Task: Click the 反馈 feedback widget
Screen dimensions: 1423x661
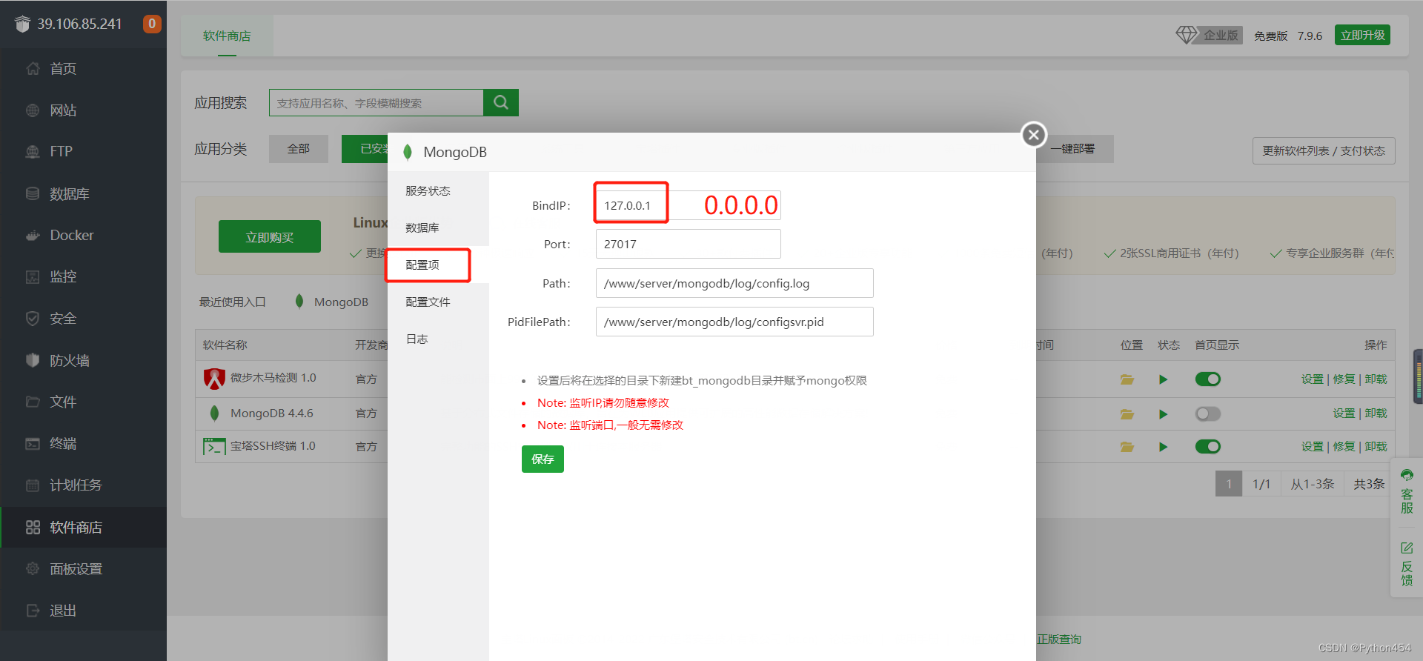Action: (1407, 564)
